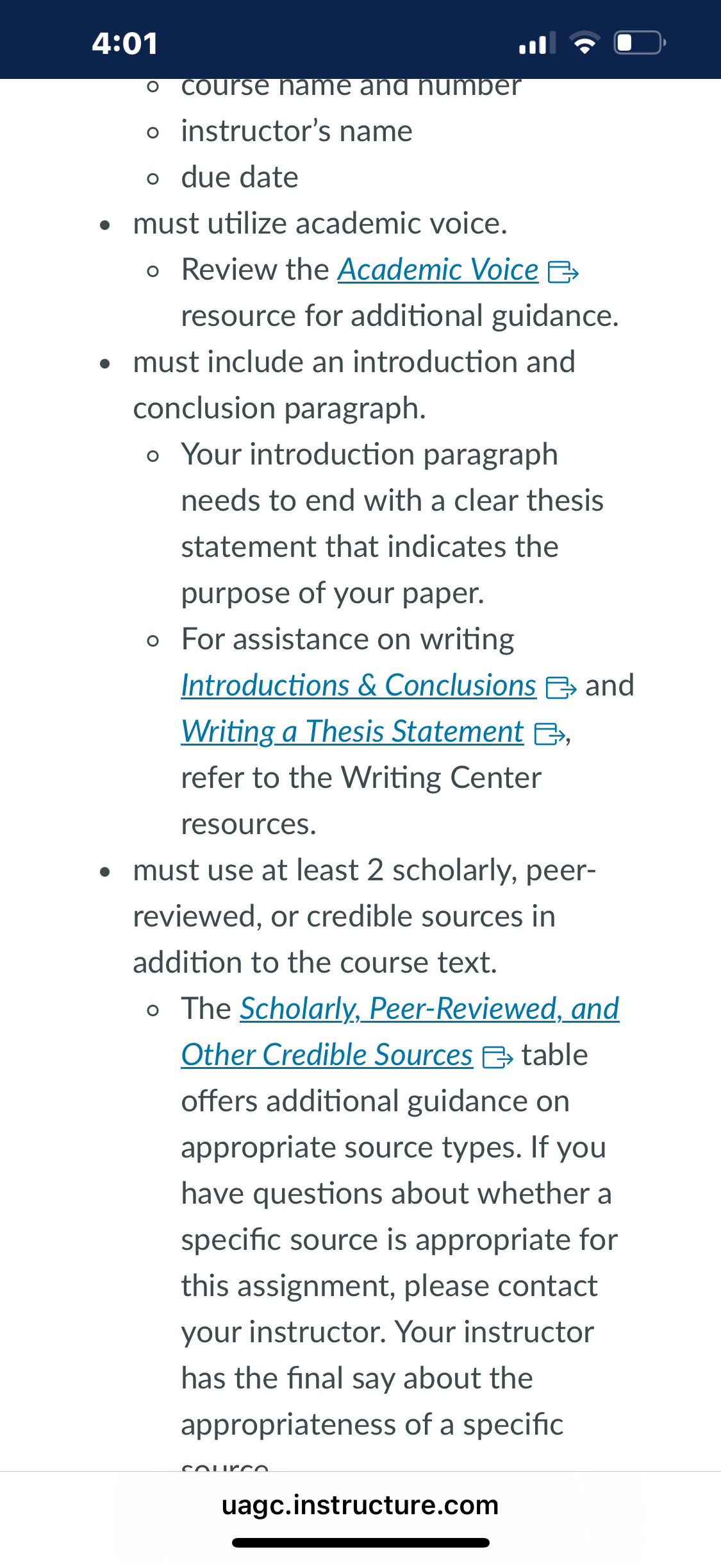This screenshot has height=1563, width=721.
Task: Open the Academic Voice link
Action: (438, 270)
